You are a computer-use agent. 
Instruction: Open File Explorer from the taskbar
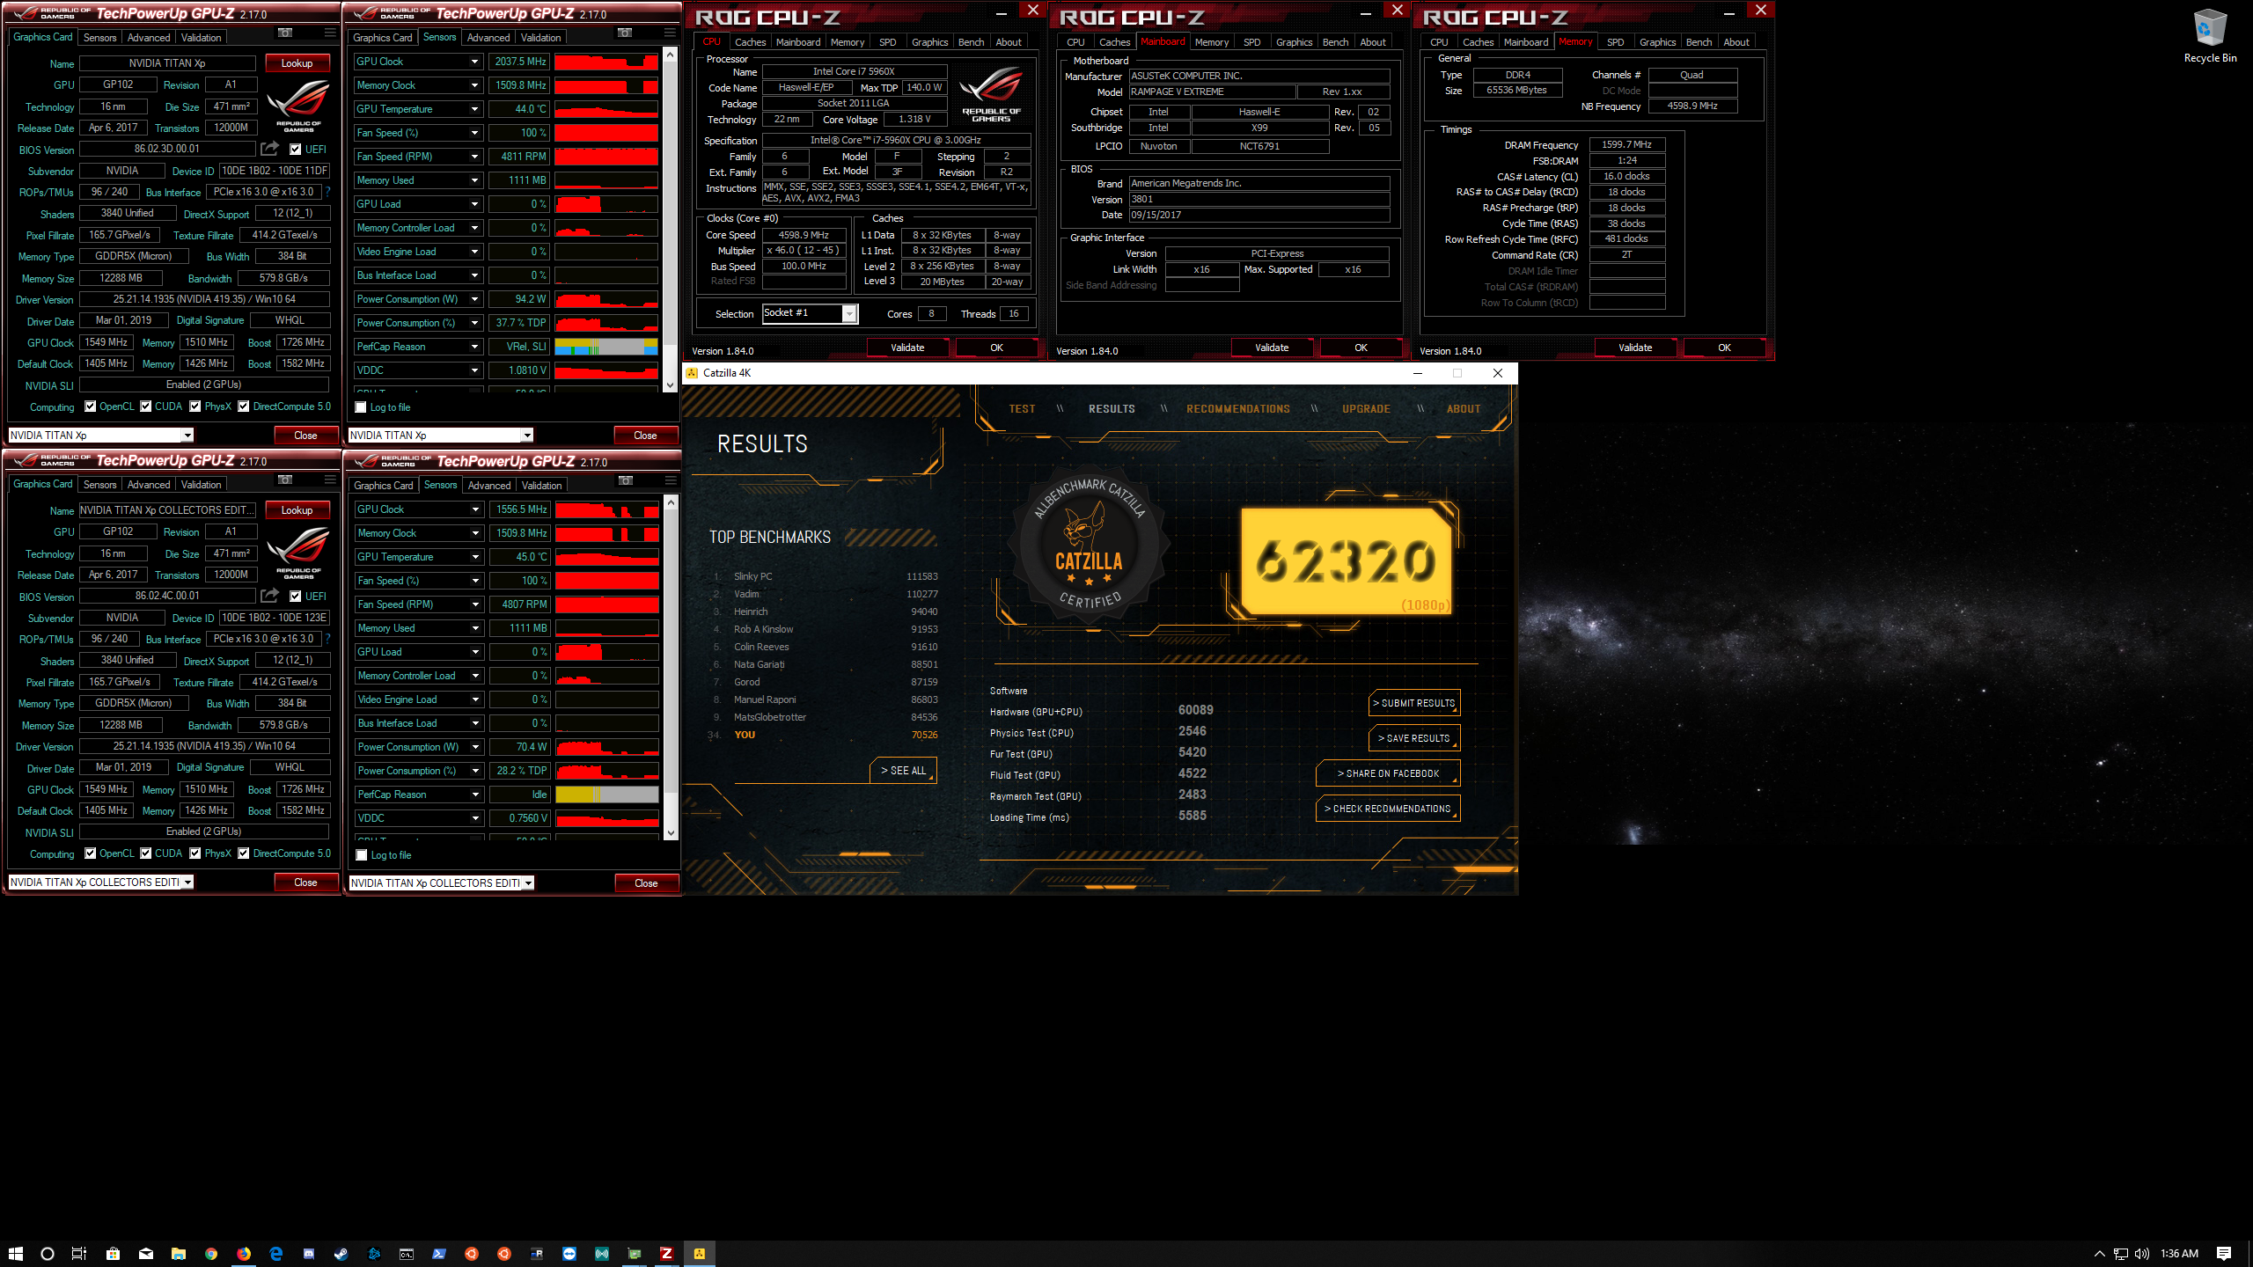coord(178,1254)
